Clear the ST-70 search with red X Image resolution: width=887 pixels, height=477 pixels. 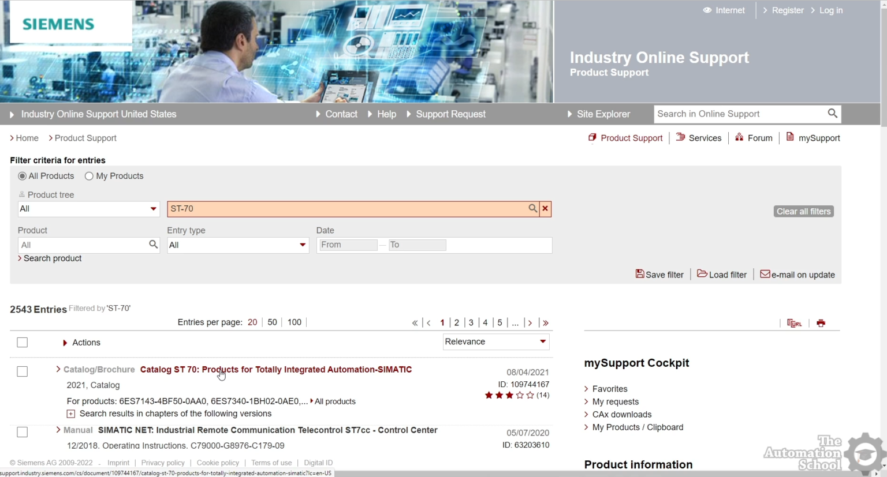[x=545, y=209]
